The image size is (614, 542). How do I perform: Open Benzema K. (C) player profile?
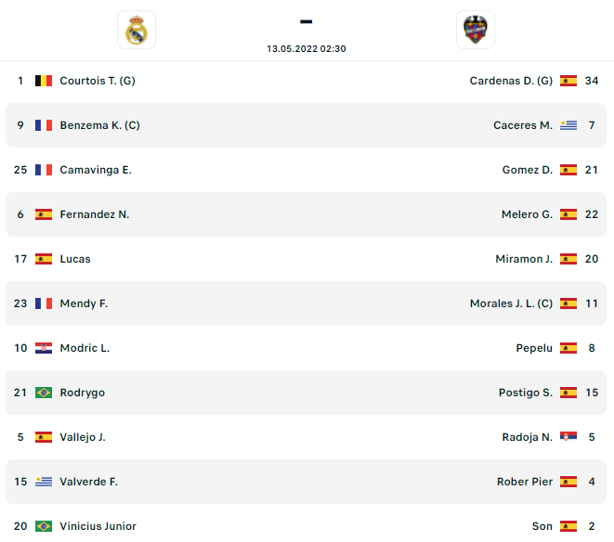click(x=99, y=125)
